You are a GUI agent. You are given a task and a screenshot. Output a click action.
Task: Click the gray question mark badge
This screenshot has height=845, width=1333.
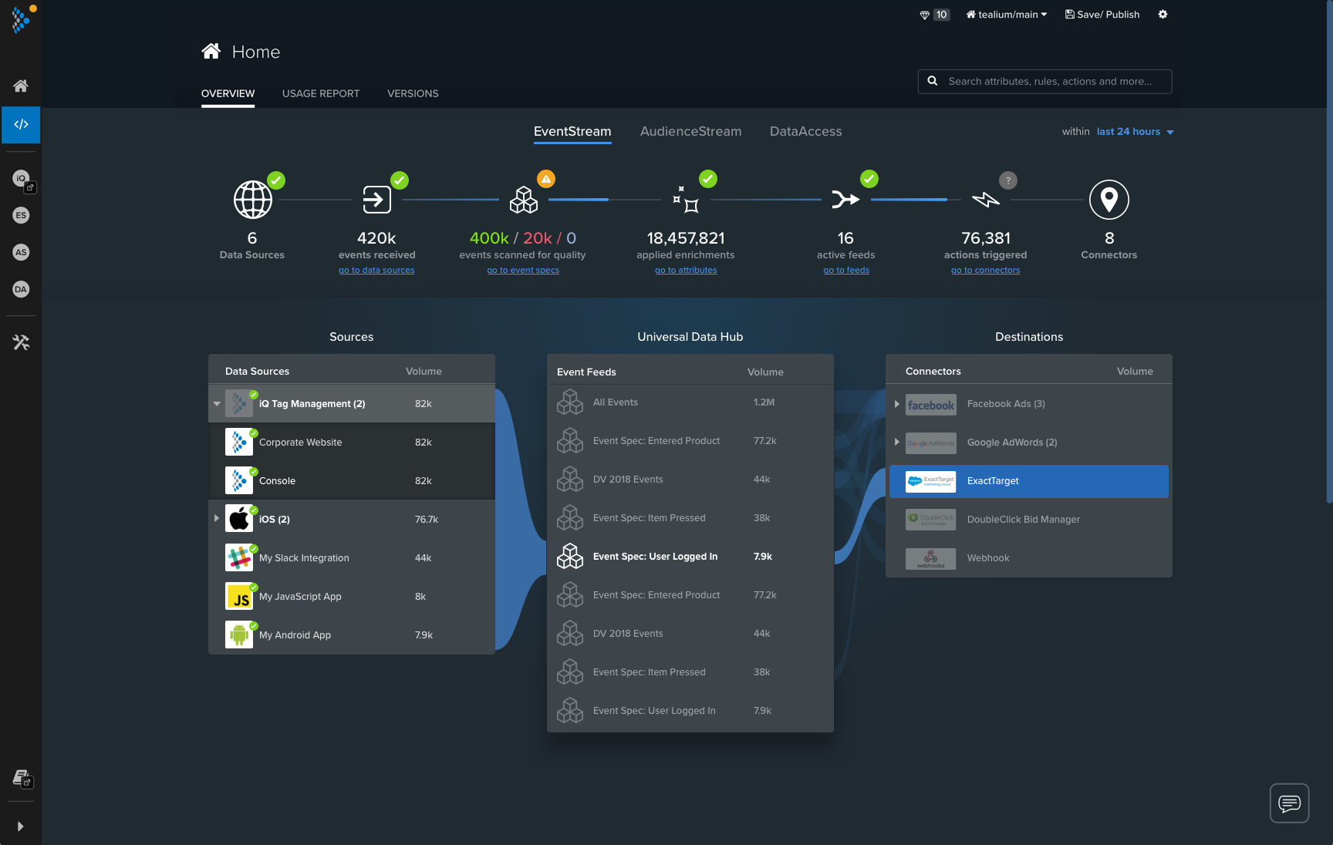pyautogui.click(x=1008, y=180)
